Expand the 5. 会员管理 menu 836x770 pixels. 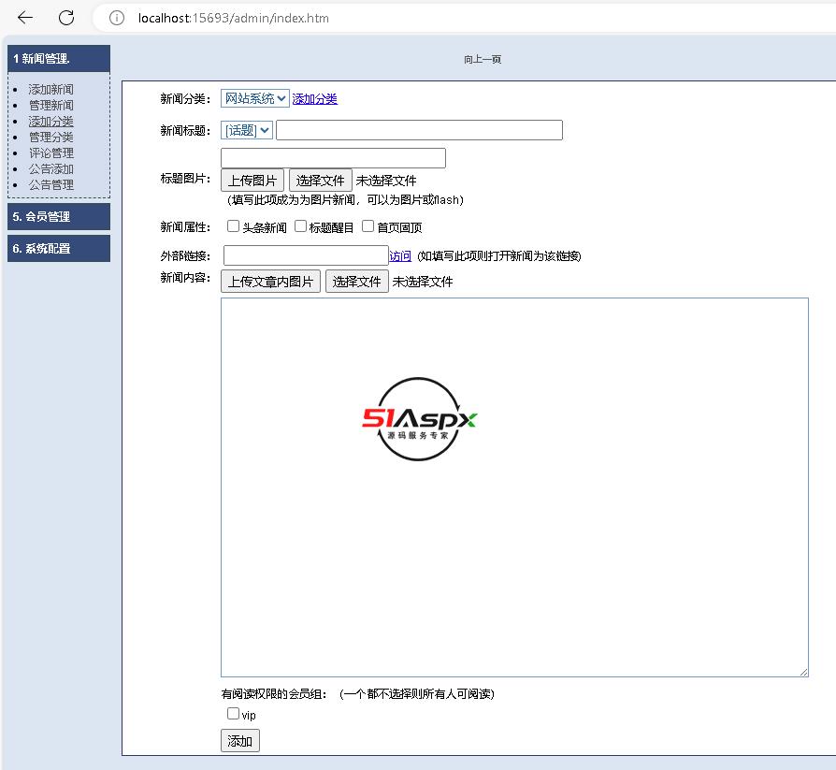tap(59, 217)
